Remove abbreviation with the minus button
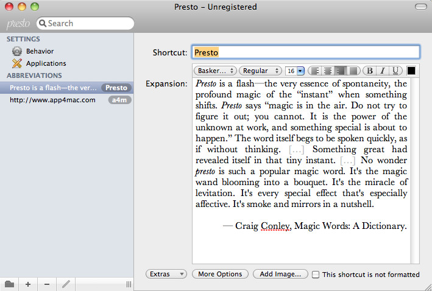The image size is (432, 291). click(47, 284)
